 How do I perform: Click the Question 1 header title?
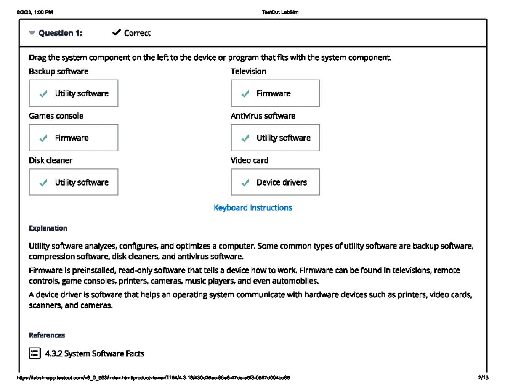pyautogui.click(x=60, y=33)
